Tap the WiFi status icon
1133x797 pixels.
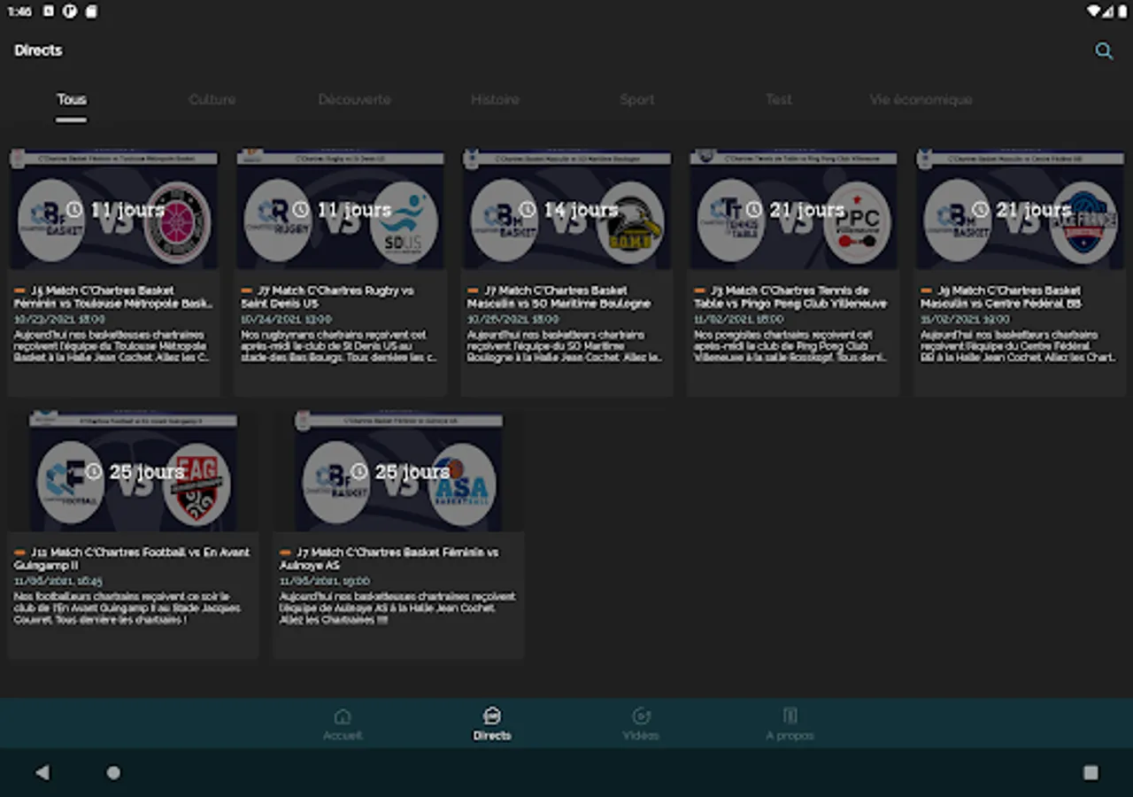tap(1095, 12)
